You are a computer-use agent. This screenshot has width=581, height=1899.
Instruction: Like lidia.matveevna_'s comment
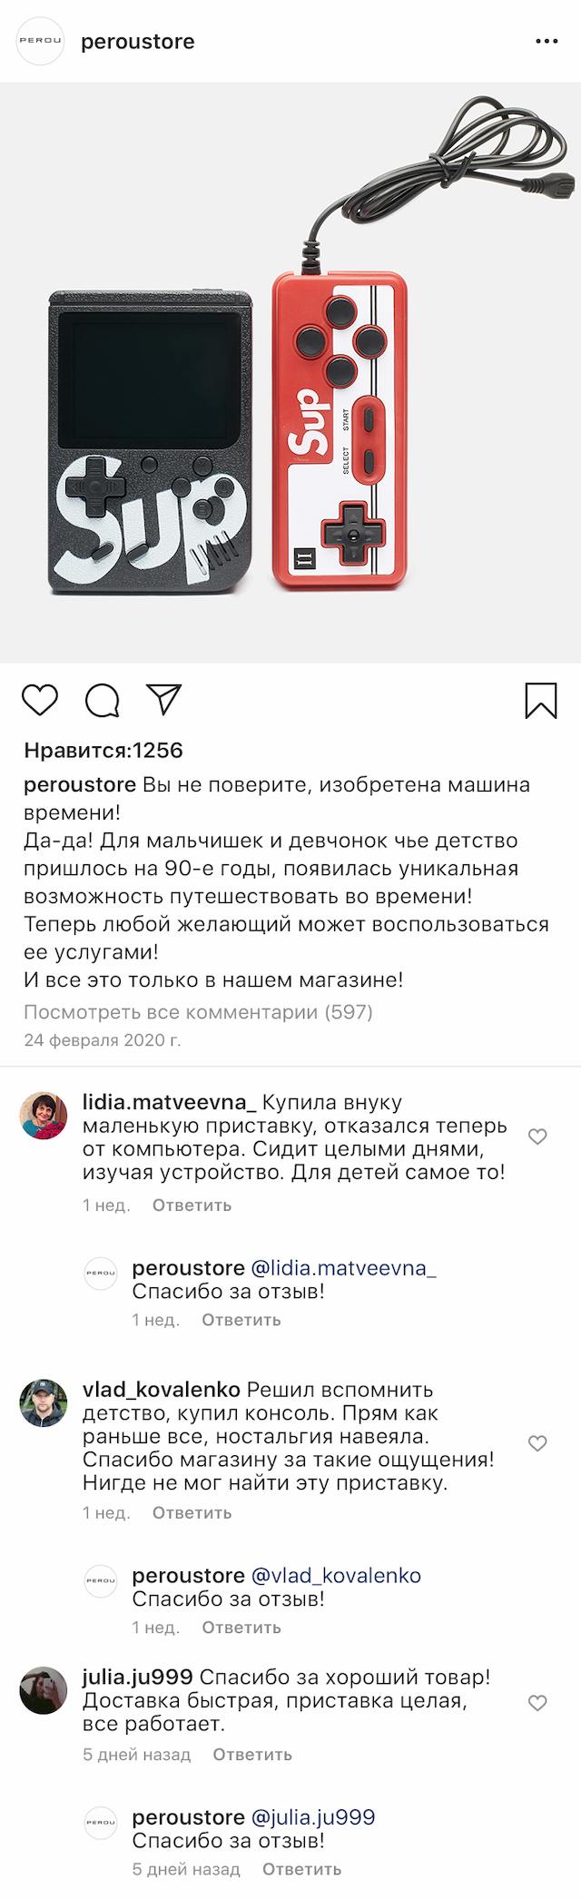coord(537,1136)
